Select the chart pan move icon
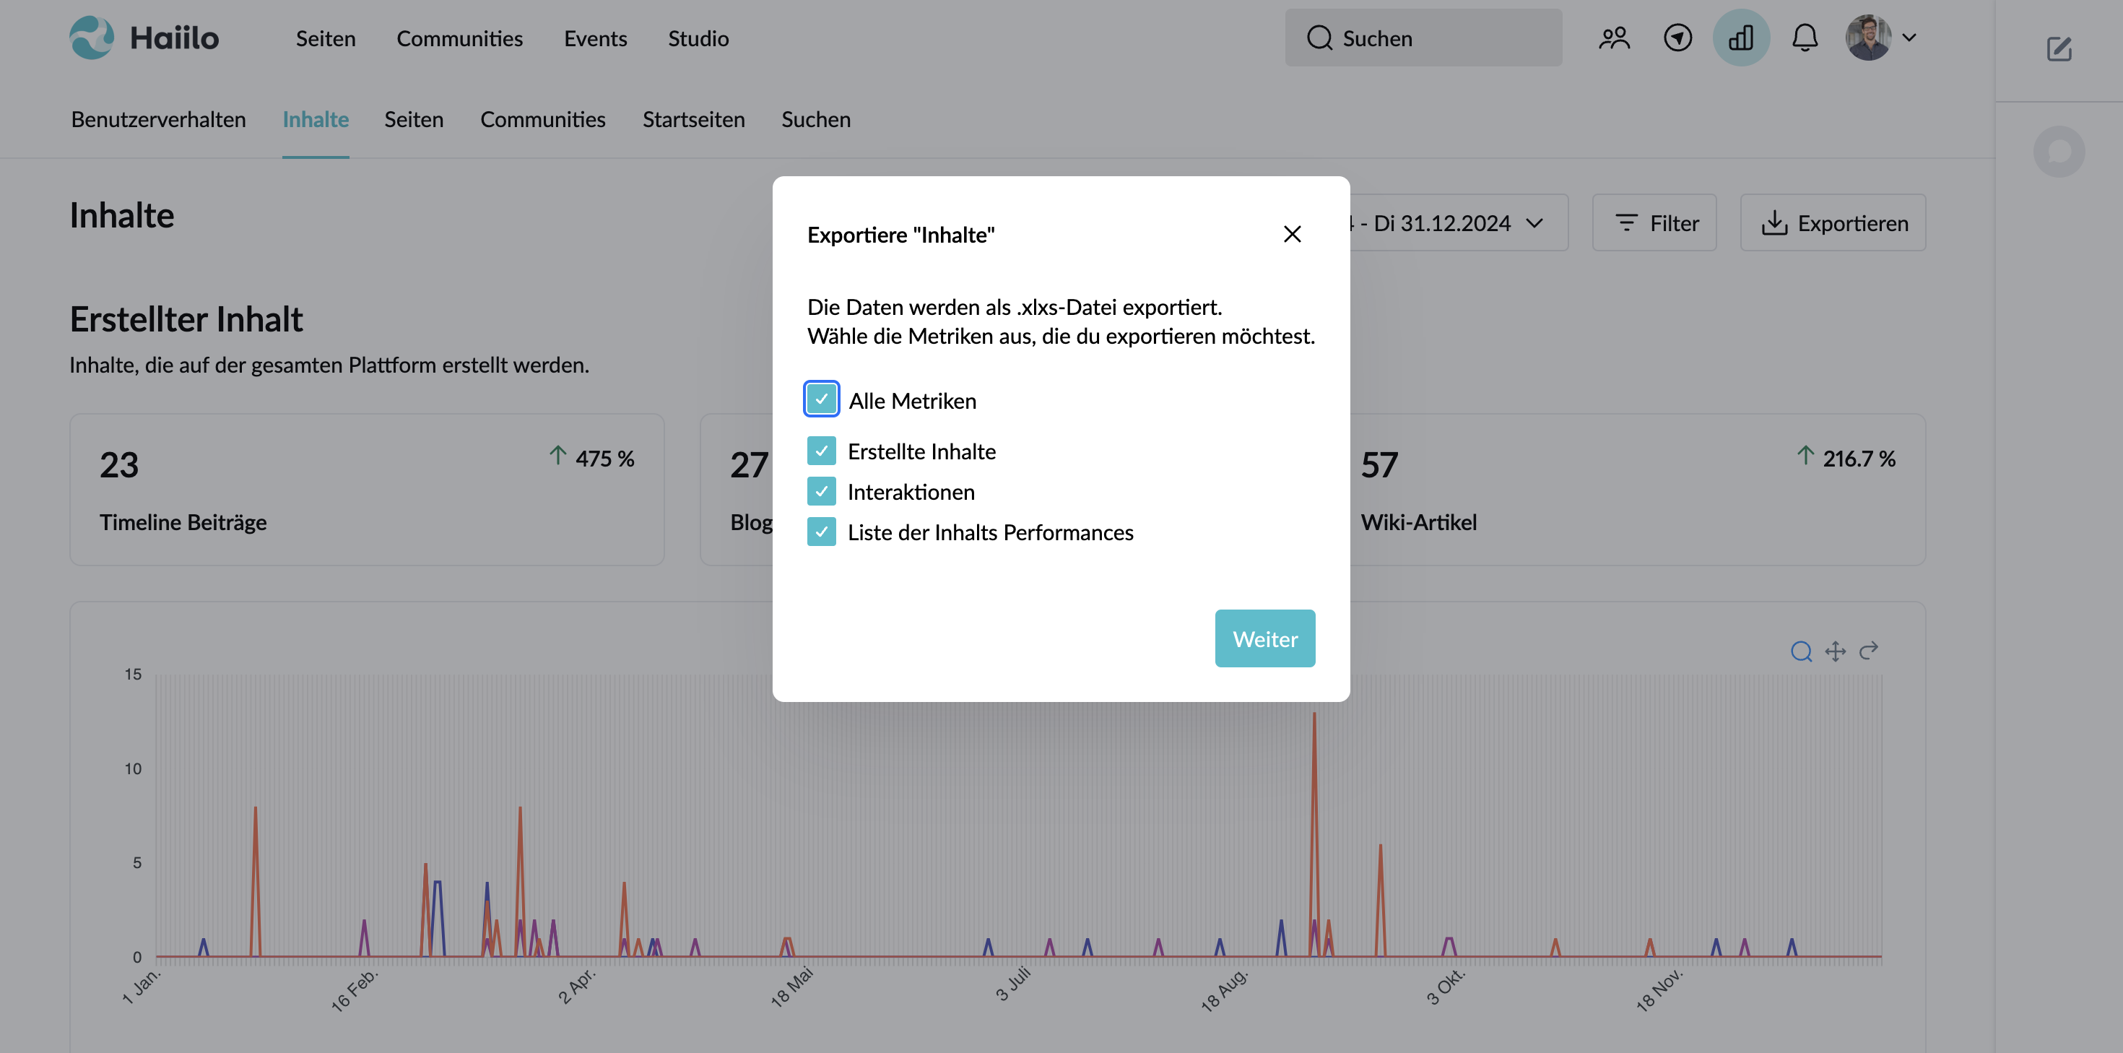This screenshot has width=2123, height=1053. (x=1835, y=651)
